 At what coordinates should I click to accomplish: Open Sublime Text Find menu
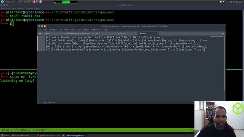(60, 30)
